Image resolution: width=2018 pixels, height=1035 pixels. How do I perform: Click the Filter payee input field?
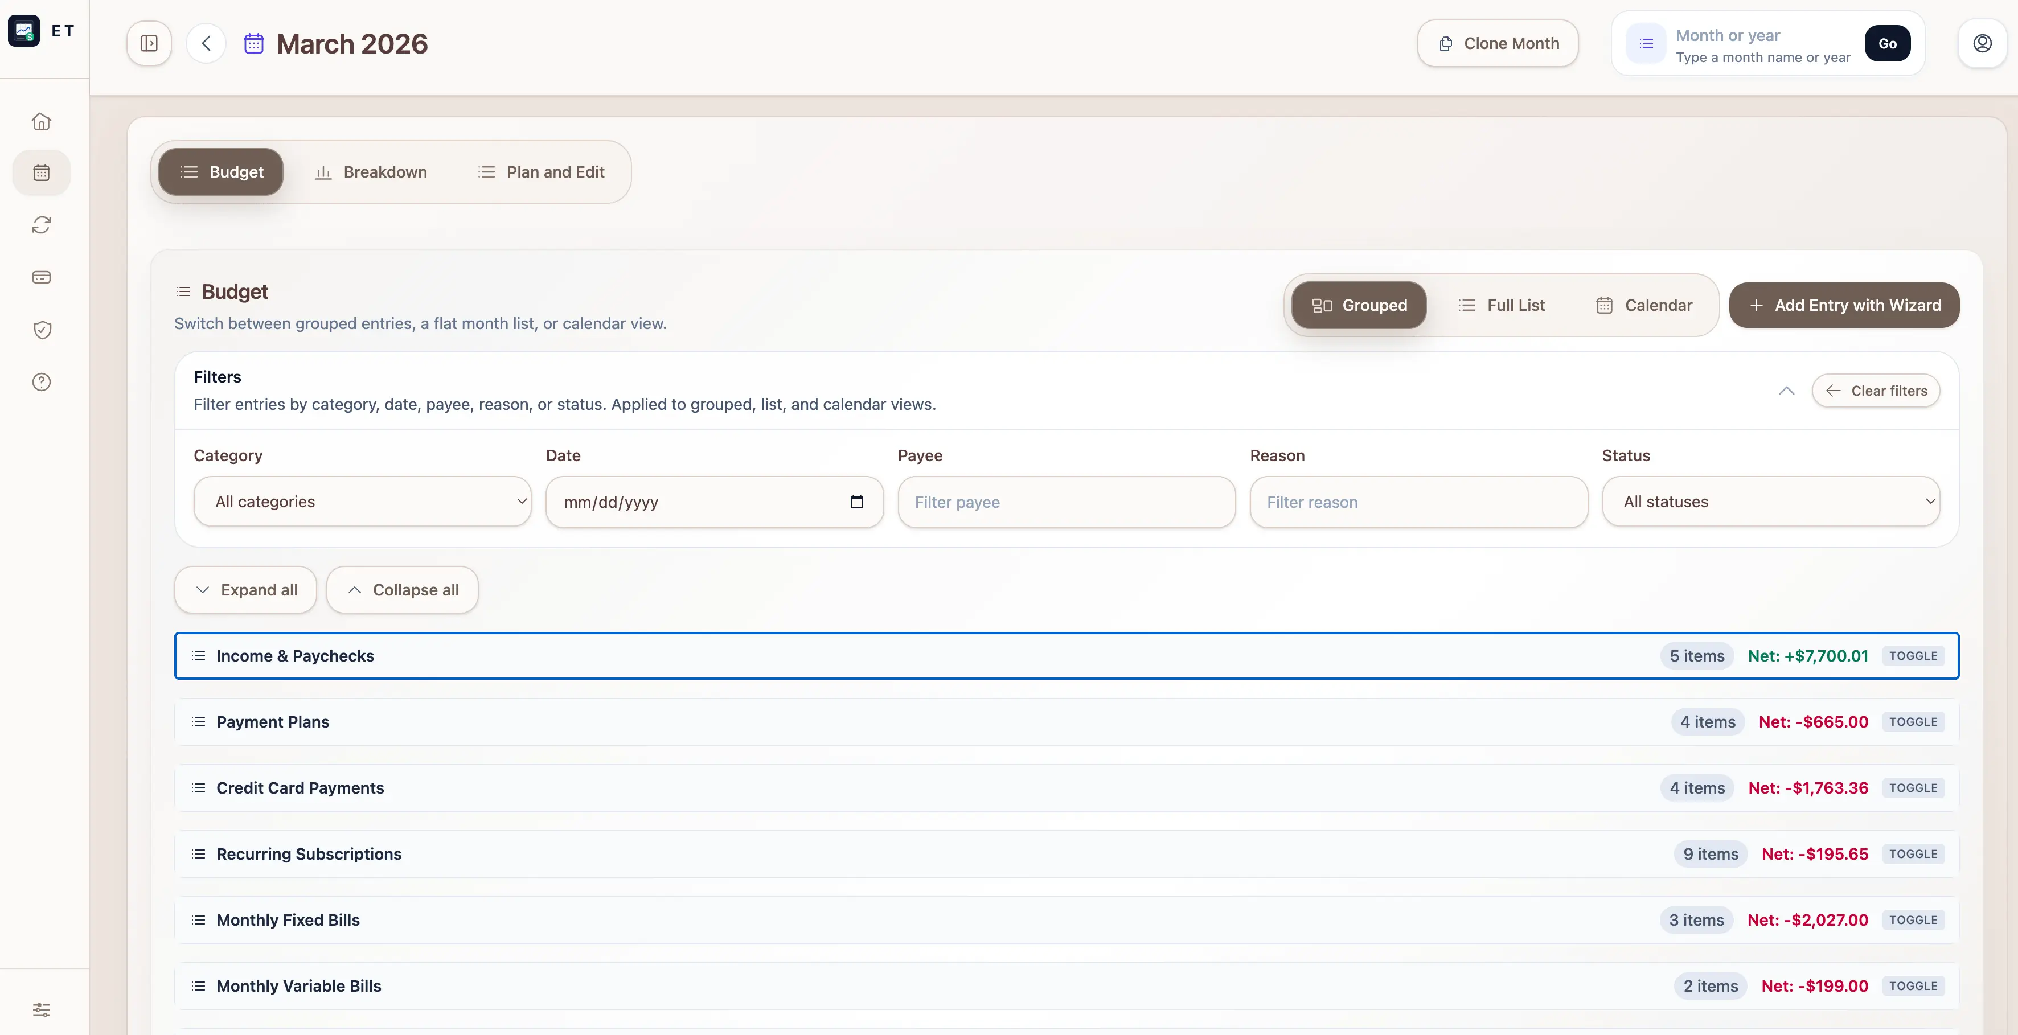1066,502
